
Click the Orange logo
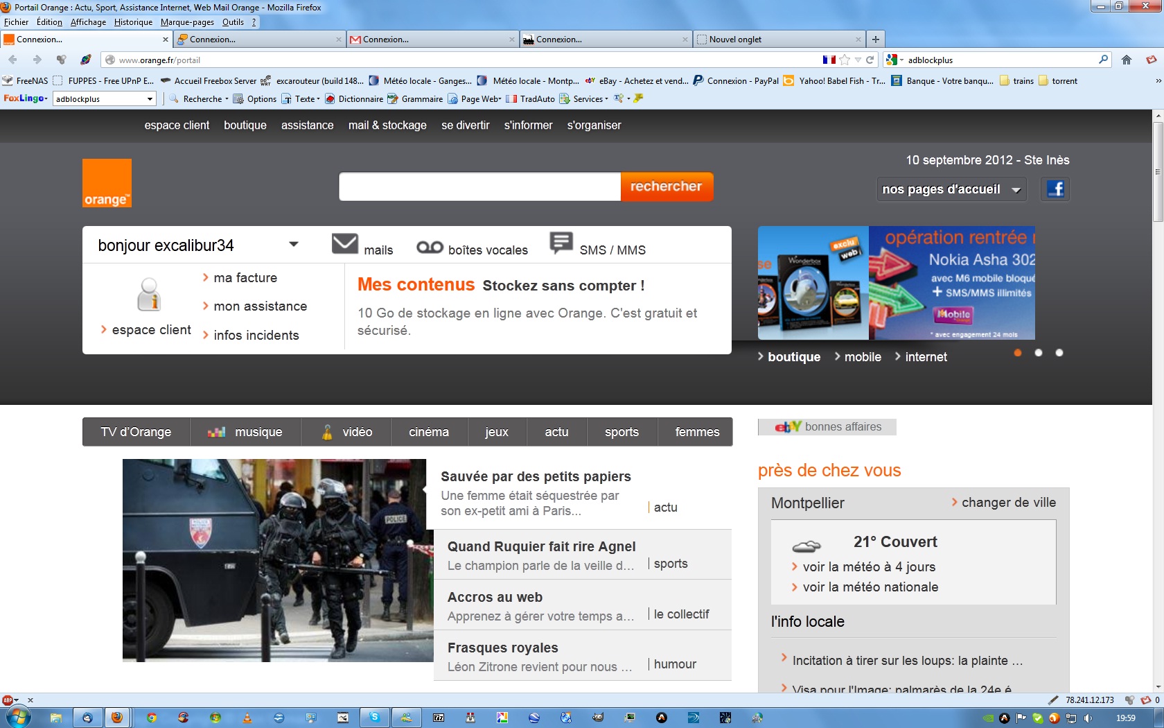pyautogui.click(x=107, y=183)
